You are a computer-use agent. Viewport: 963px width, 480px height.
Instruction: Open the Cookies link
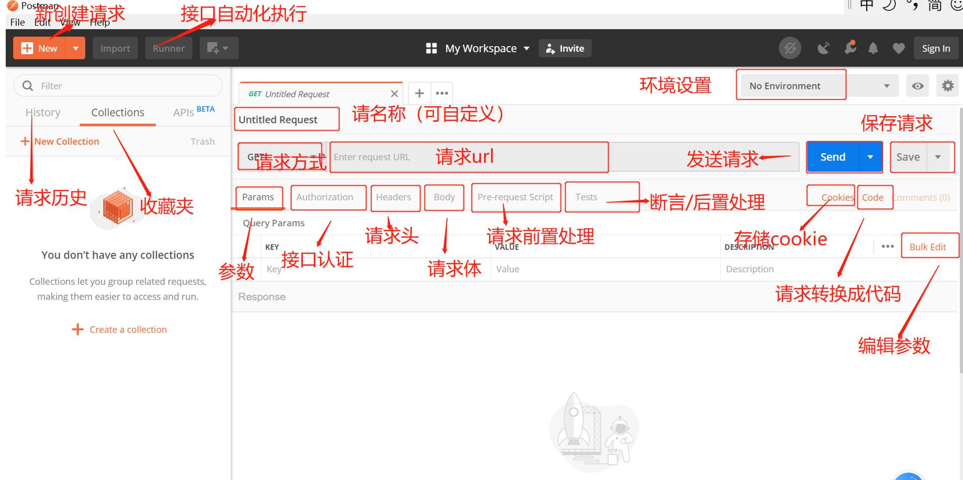tap(837, 198)
